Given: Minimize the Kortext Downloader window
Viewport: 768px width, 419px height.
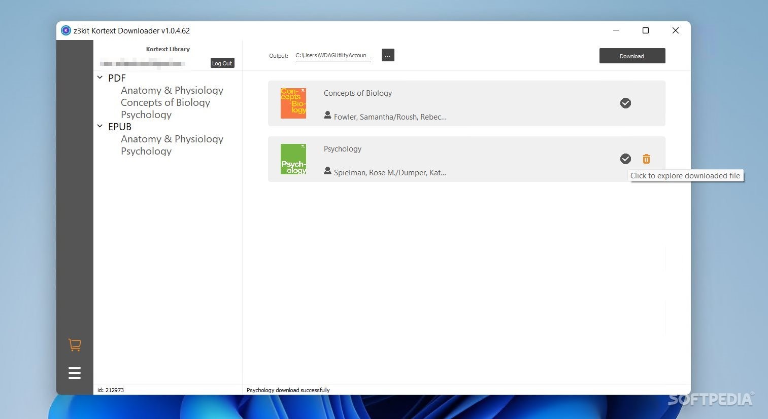Looking at the screenshot, I should pos(616,30).
